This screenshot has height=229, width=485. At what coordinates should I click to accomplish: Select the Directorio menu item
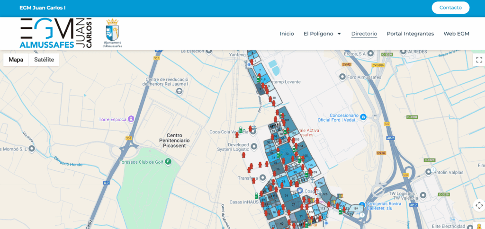pyautogui.click(x=364, y=34)
